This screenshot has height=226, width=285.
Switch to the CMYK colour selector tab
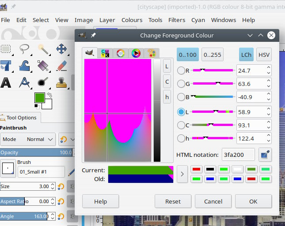(105, 53)
